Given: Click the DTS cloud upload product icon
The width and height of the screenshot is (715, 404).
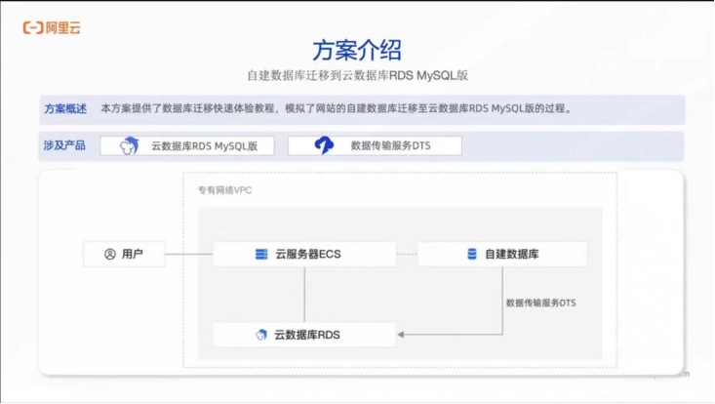Looking at the screenshot, I should pos(324,145).
